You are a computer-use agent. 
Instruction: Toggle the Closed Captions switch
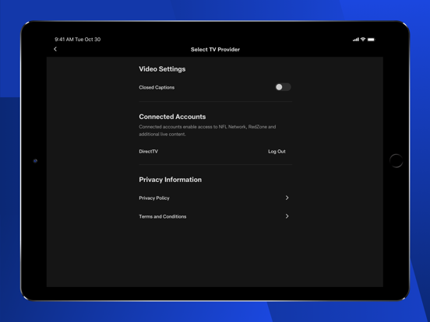click(283, 87)
